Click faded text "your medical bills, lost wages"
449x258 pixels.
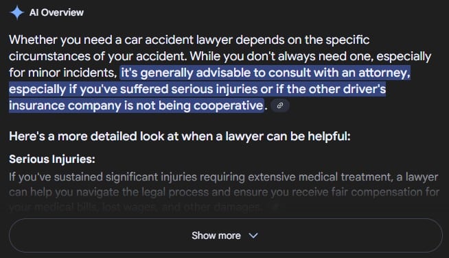(83, 207)
